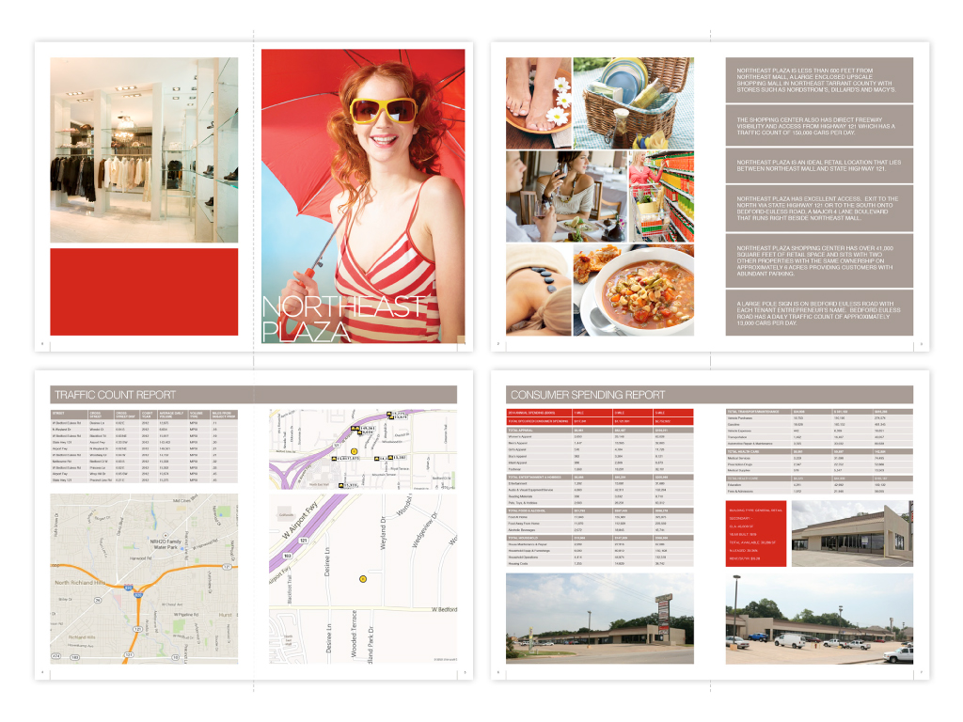Select the traffic map with black count markers
Screen dimensions: 963x722
[x=363, y=449]
